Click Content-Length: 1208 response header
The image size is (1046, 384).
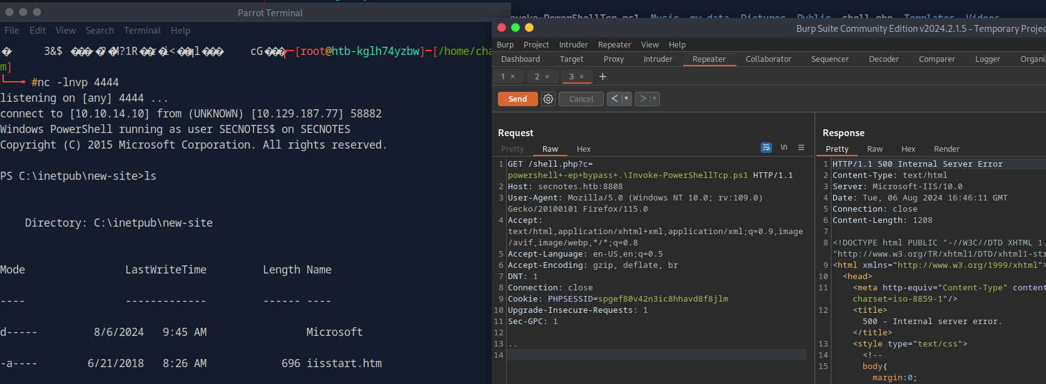(x=882, y=220)
